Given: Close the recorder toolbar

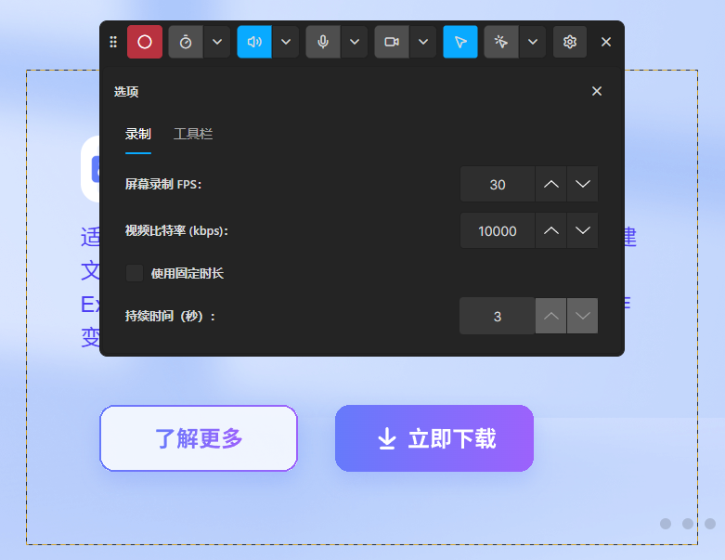Looking at the screenshot, I should (606, 42).
